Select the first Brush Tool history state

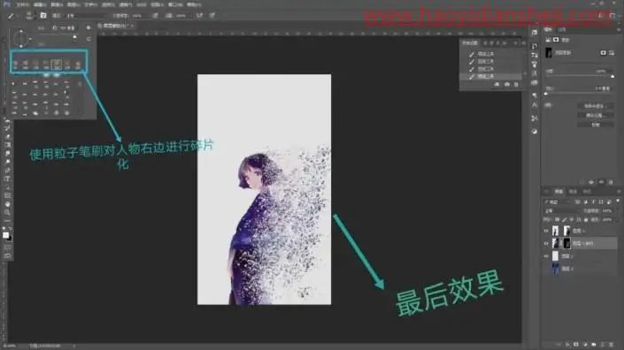[491, 54]
